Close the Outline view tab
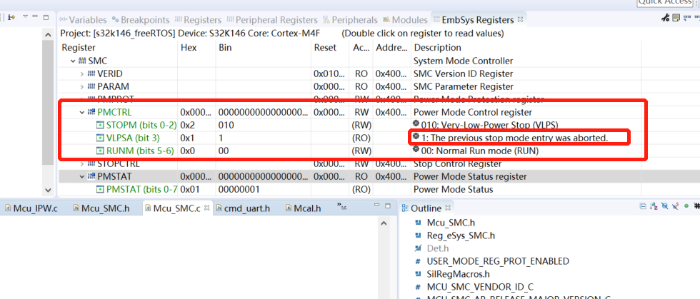 449,208
